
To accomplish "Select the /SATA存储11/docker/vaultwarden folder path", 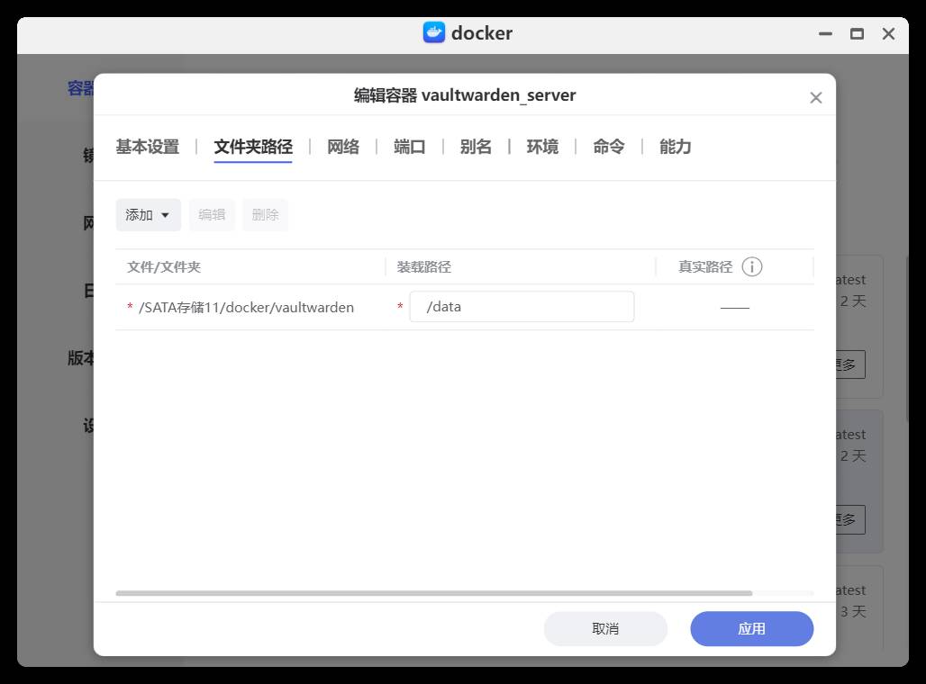I will pos(246,308).
